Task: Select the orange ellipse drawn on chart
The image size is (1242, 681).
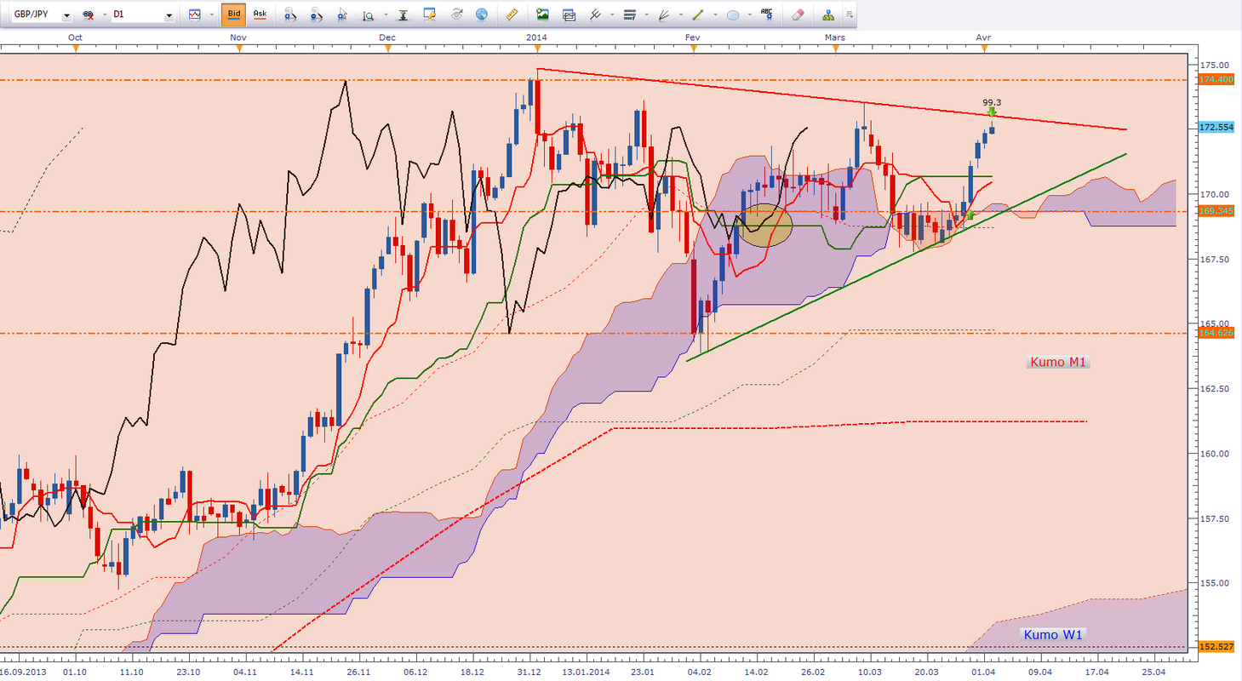Action: [765, 225]
